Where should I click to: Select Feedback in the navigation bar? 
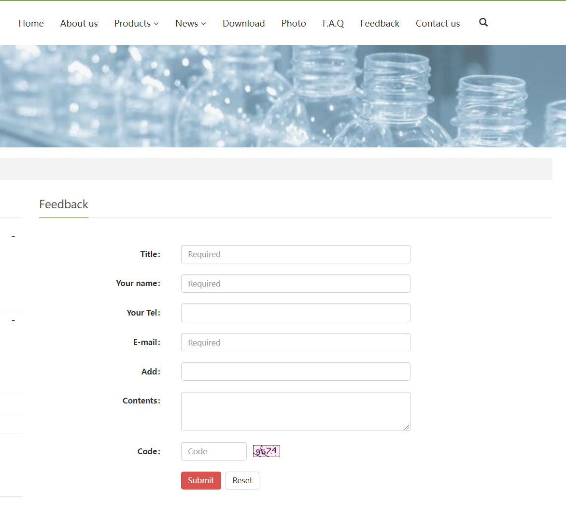[x=380, y=23]
